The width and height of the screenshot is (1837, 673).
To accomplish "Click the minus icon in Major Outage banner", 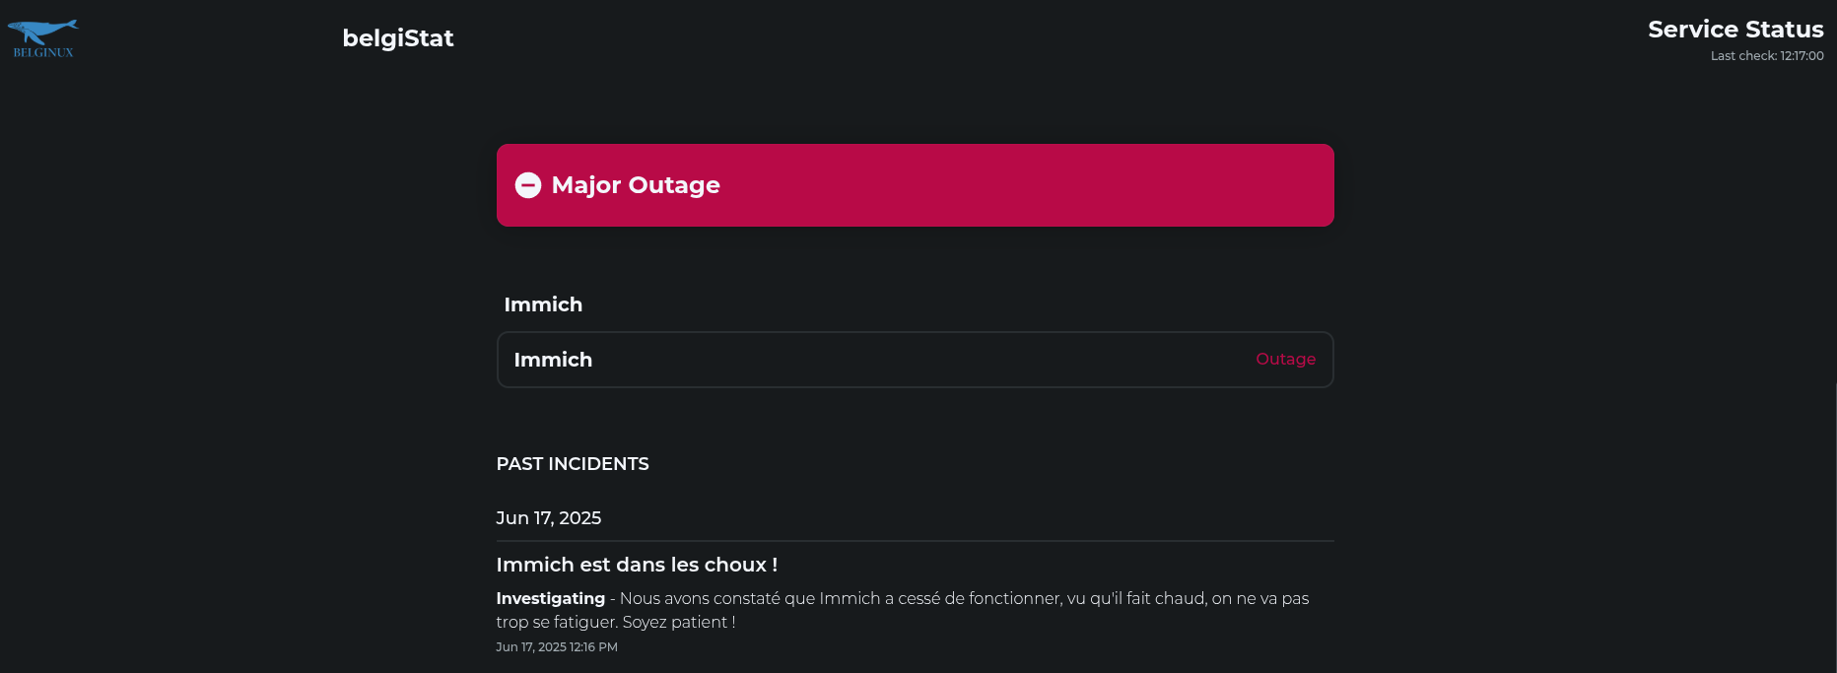I will [528, 185].
